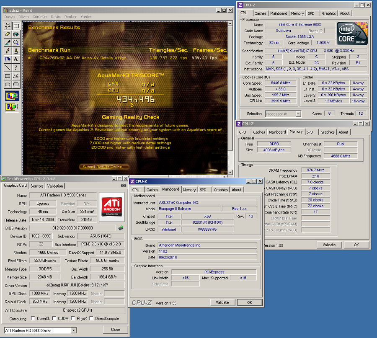Toggle the DirectCompute checkbox in GPU-Z

91,318
